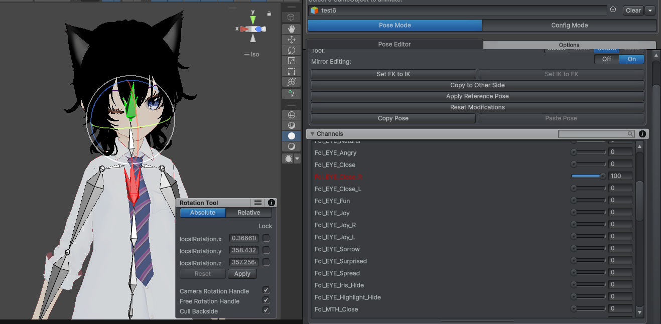The image size is (661, 324).
Task: Select the Move tool in scene toolbar
Action: pyautogui.click(x=291, y=40)
